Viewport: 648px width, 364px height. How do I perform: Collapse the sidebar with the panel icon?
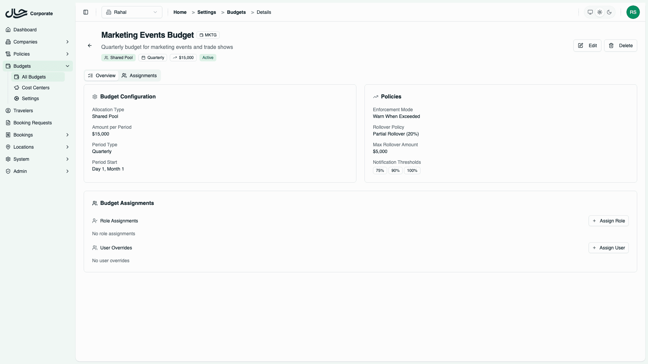[x=85, y=12]
